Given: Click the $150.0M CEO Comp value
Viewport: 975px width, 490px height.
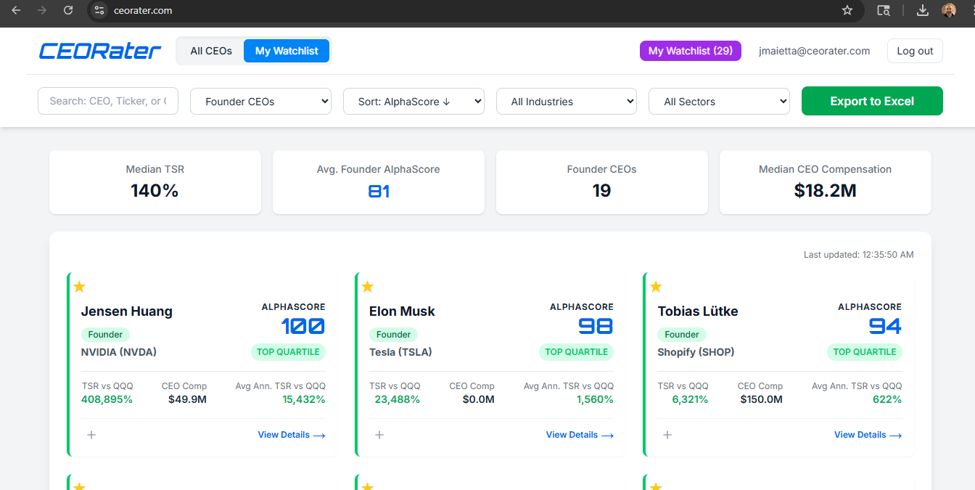Looking at the screenshot, I should pyautogui.click(x=762, y=399).
